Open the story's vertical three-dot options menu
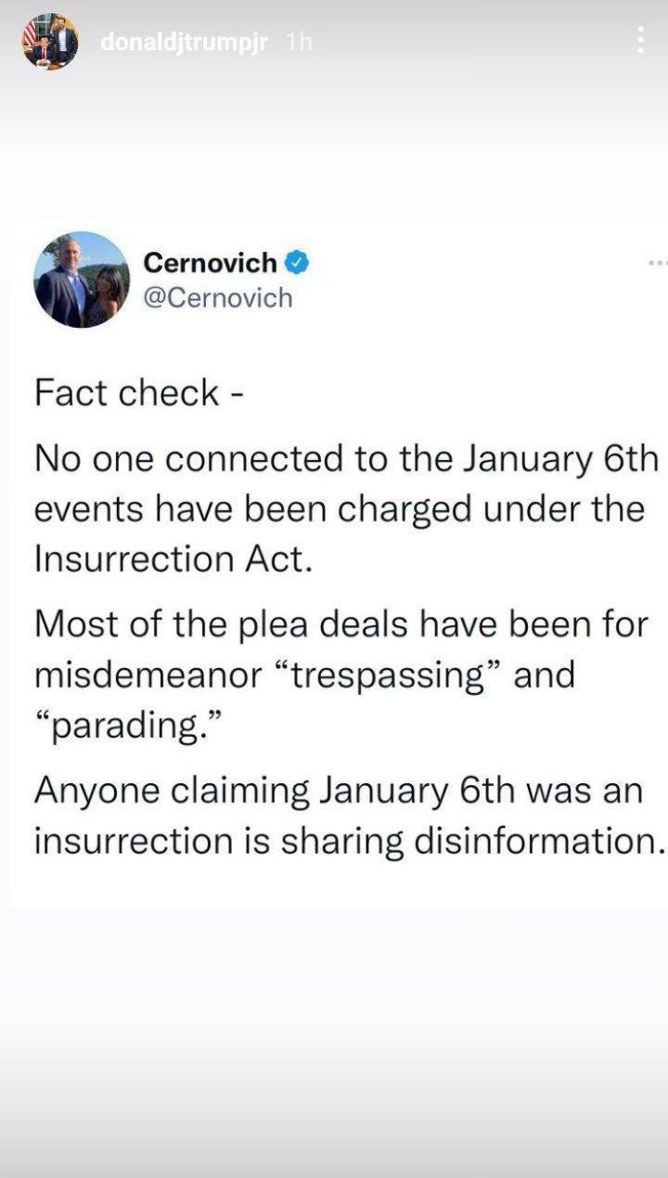The width and height of the screenshot is (668, 1178). point(640,40)
